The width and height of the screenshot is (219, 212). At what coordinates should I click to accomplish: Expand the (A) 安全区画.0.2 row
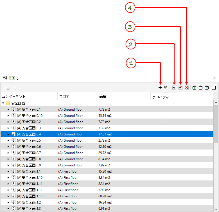pos(8,122)
